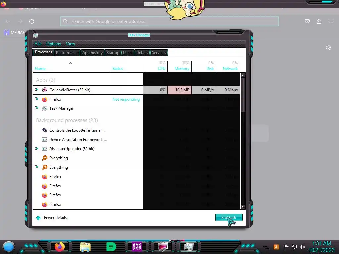Screen dimensions: 339x254
Task: Click Firefox Not responding status
Action: pos(126,99)
